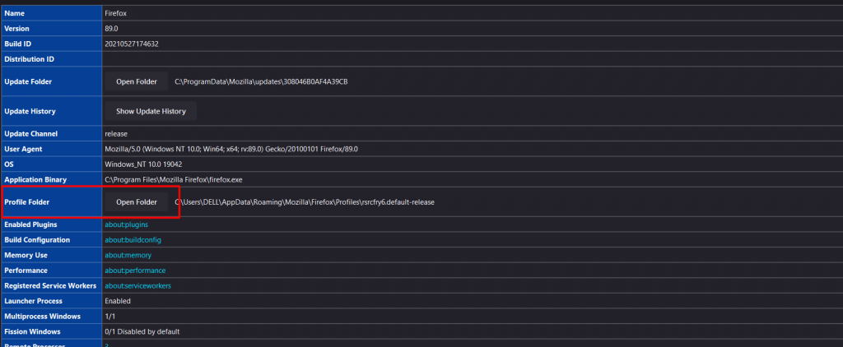Click the profile folder path text

[x=305, y=201]
